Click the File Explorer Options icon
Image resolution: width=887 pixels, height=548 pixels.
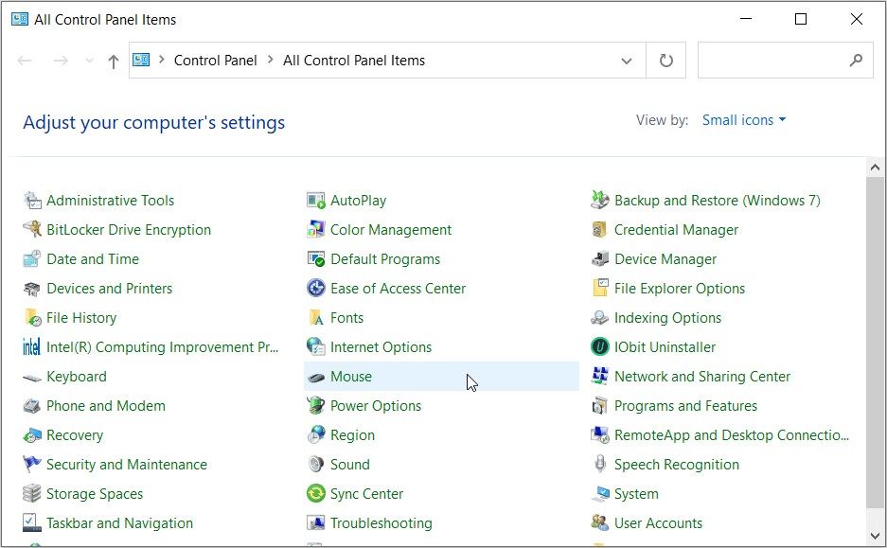(600, 289)
